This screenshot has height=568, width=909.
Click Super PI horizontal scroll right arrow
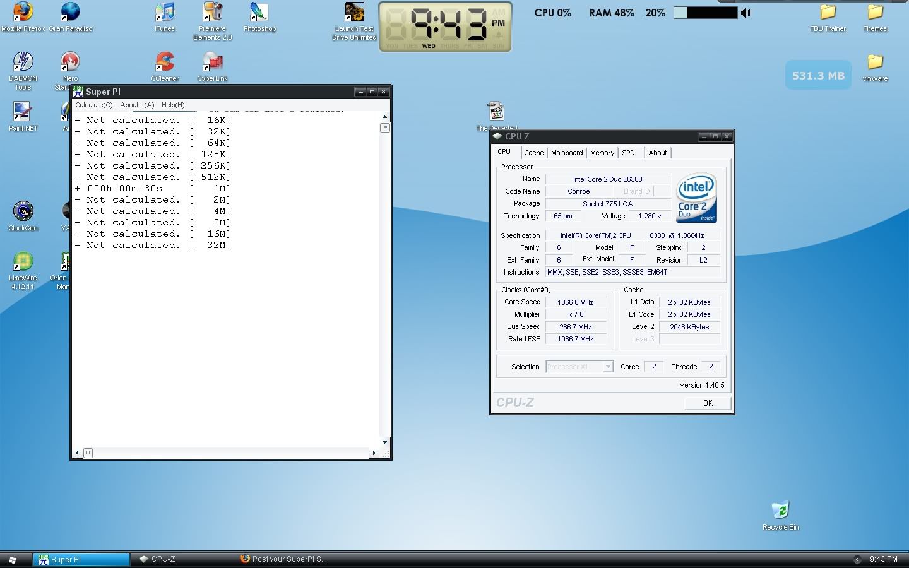[x=374, y=453]
